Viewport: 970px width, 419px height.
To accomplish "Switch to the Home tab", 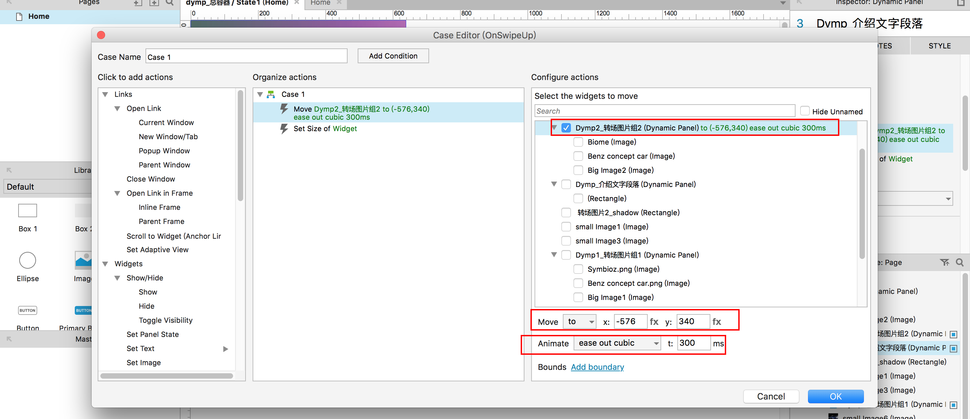I will tap(320, 3).
